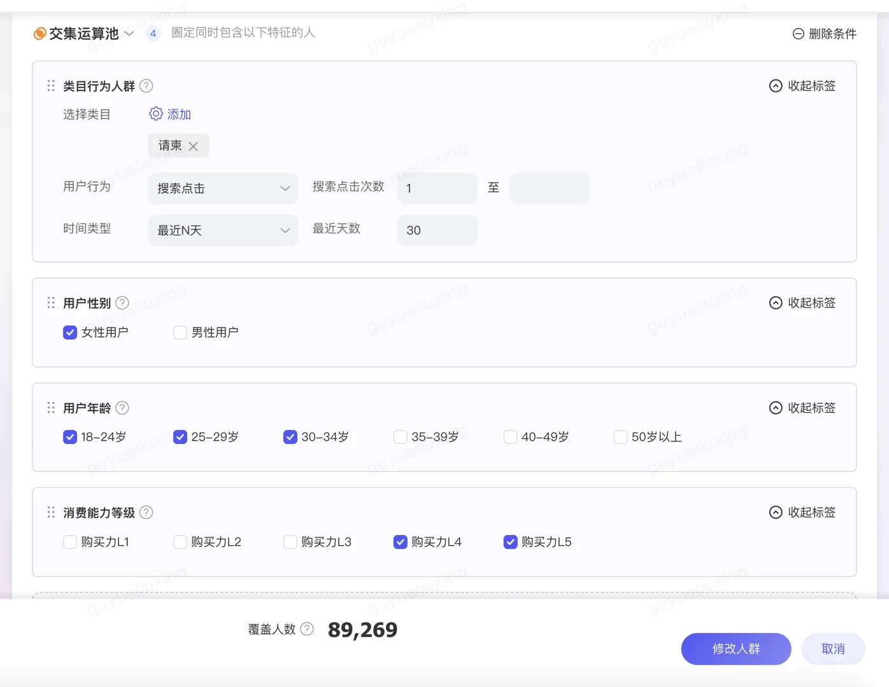Click the 修改人群 button

tap(736, 649)
